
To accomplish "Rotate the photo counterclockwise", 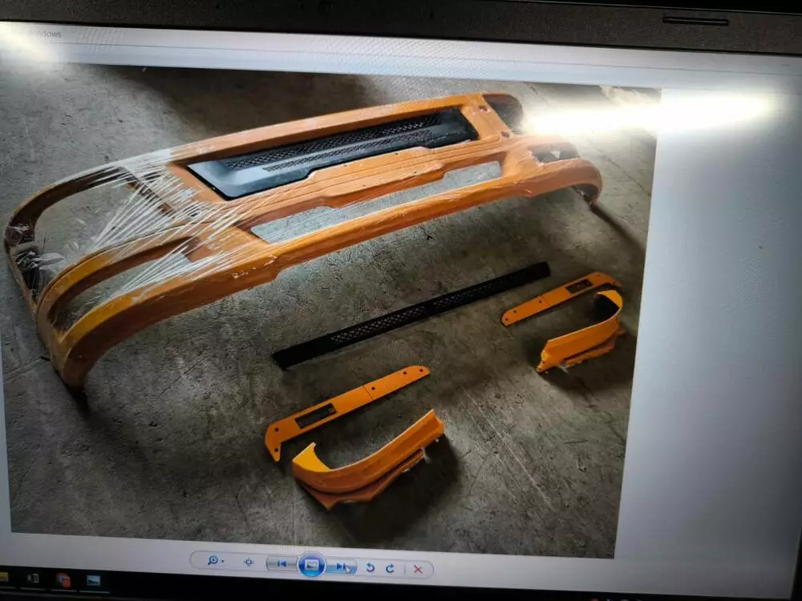I will [370, 567].
